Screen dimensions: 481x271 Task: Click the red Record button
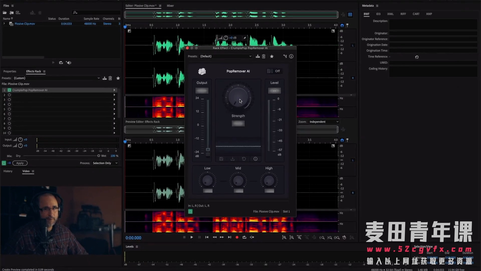pyautogui.click(x=237, y=237)
